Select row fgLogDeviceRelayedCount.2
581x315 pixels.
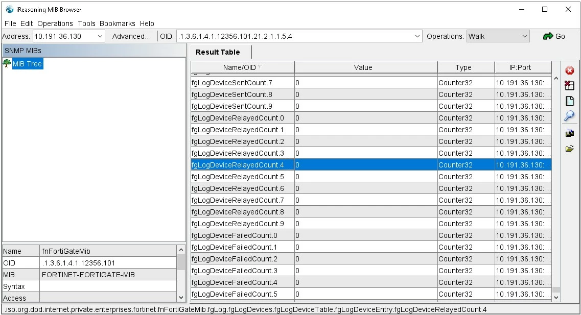(371, 141)
